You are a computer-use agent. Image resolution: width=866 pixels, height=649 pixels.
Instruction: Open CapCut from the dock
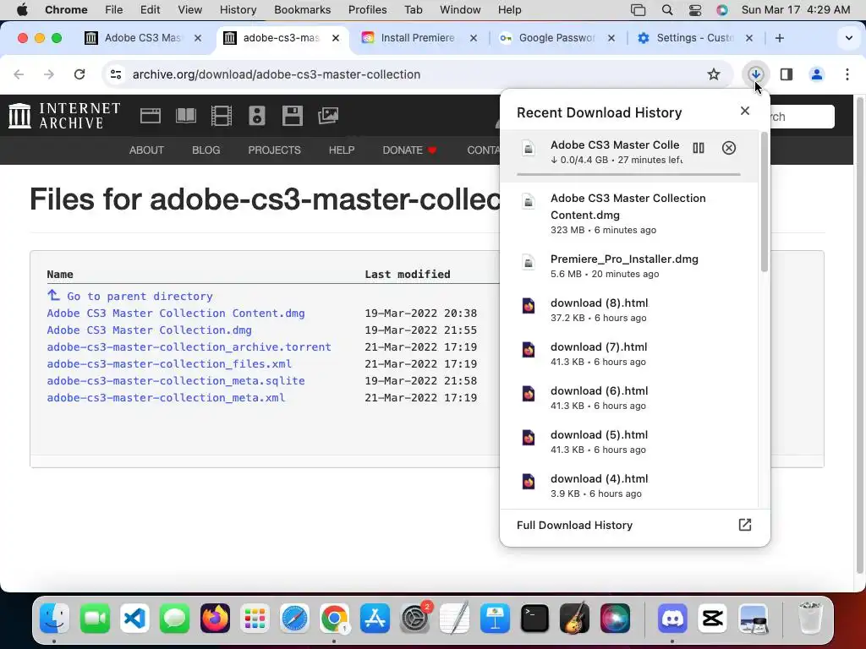(712, 618)
